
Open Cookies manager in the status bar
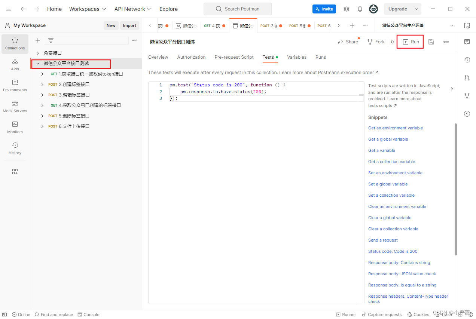pyautogui.click(x=418, y=315)
